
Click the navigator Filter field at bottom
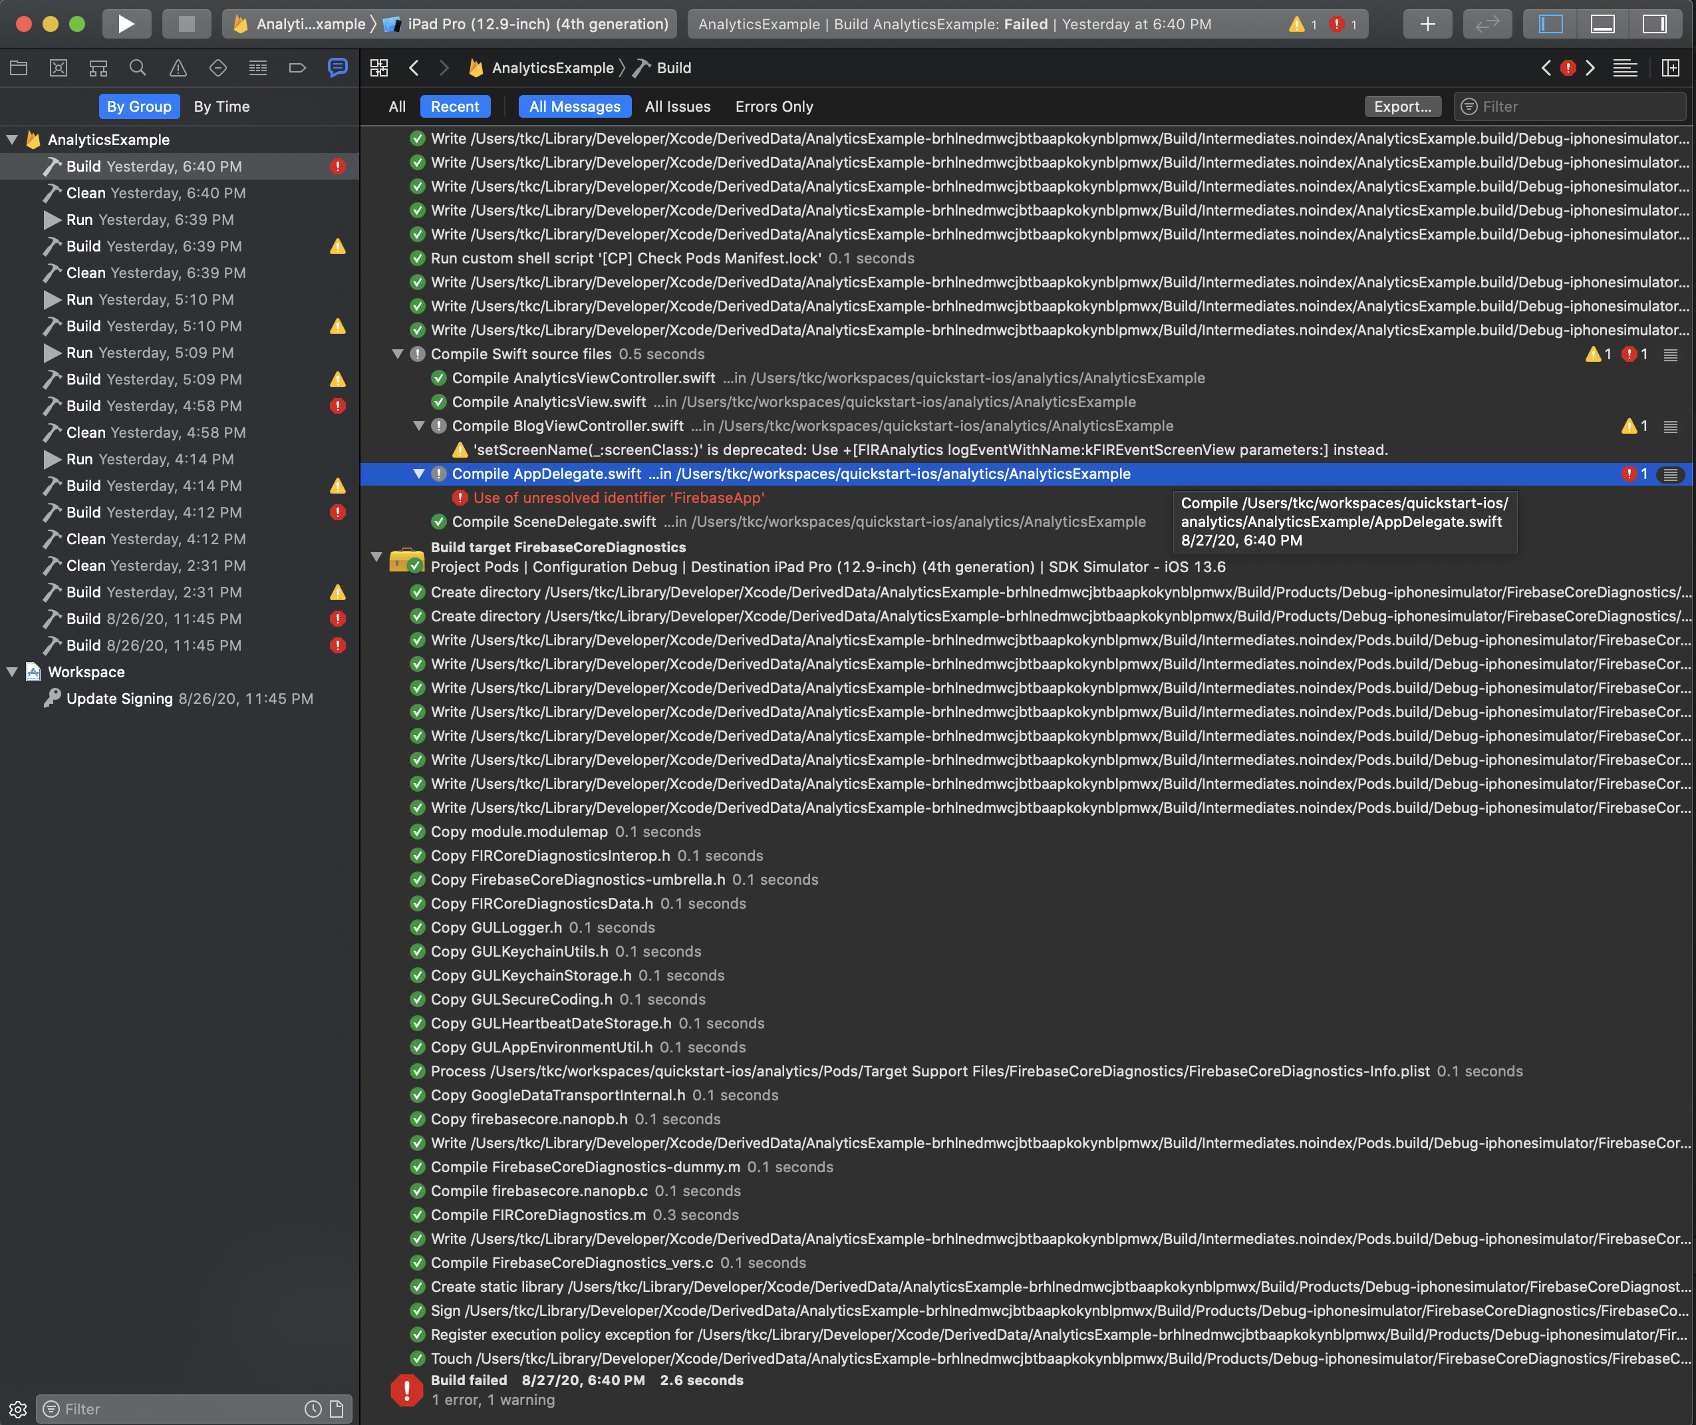(x=194, y=1409)
